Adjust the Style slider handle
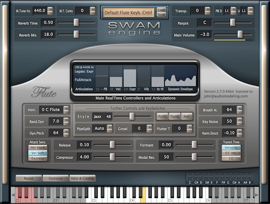 click(132, 116)
